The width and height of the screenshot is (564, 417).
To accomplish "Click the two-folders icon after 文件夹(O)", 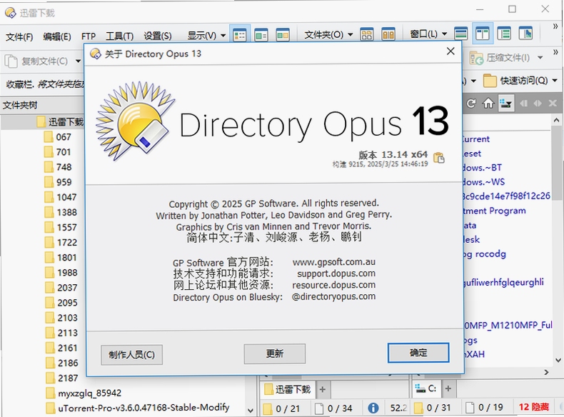I will click(x=388, y=34).
